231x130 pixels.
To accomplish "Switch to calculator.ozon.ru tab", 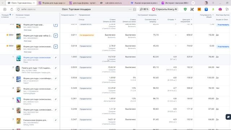I will pos(114,3).
